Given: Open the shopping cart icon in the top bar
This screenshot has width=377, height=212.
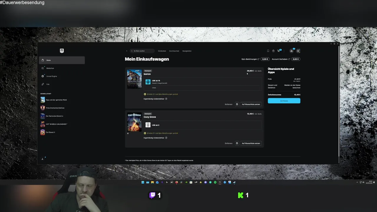Looking at the screenshot, I should (x=279, y=51).
